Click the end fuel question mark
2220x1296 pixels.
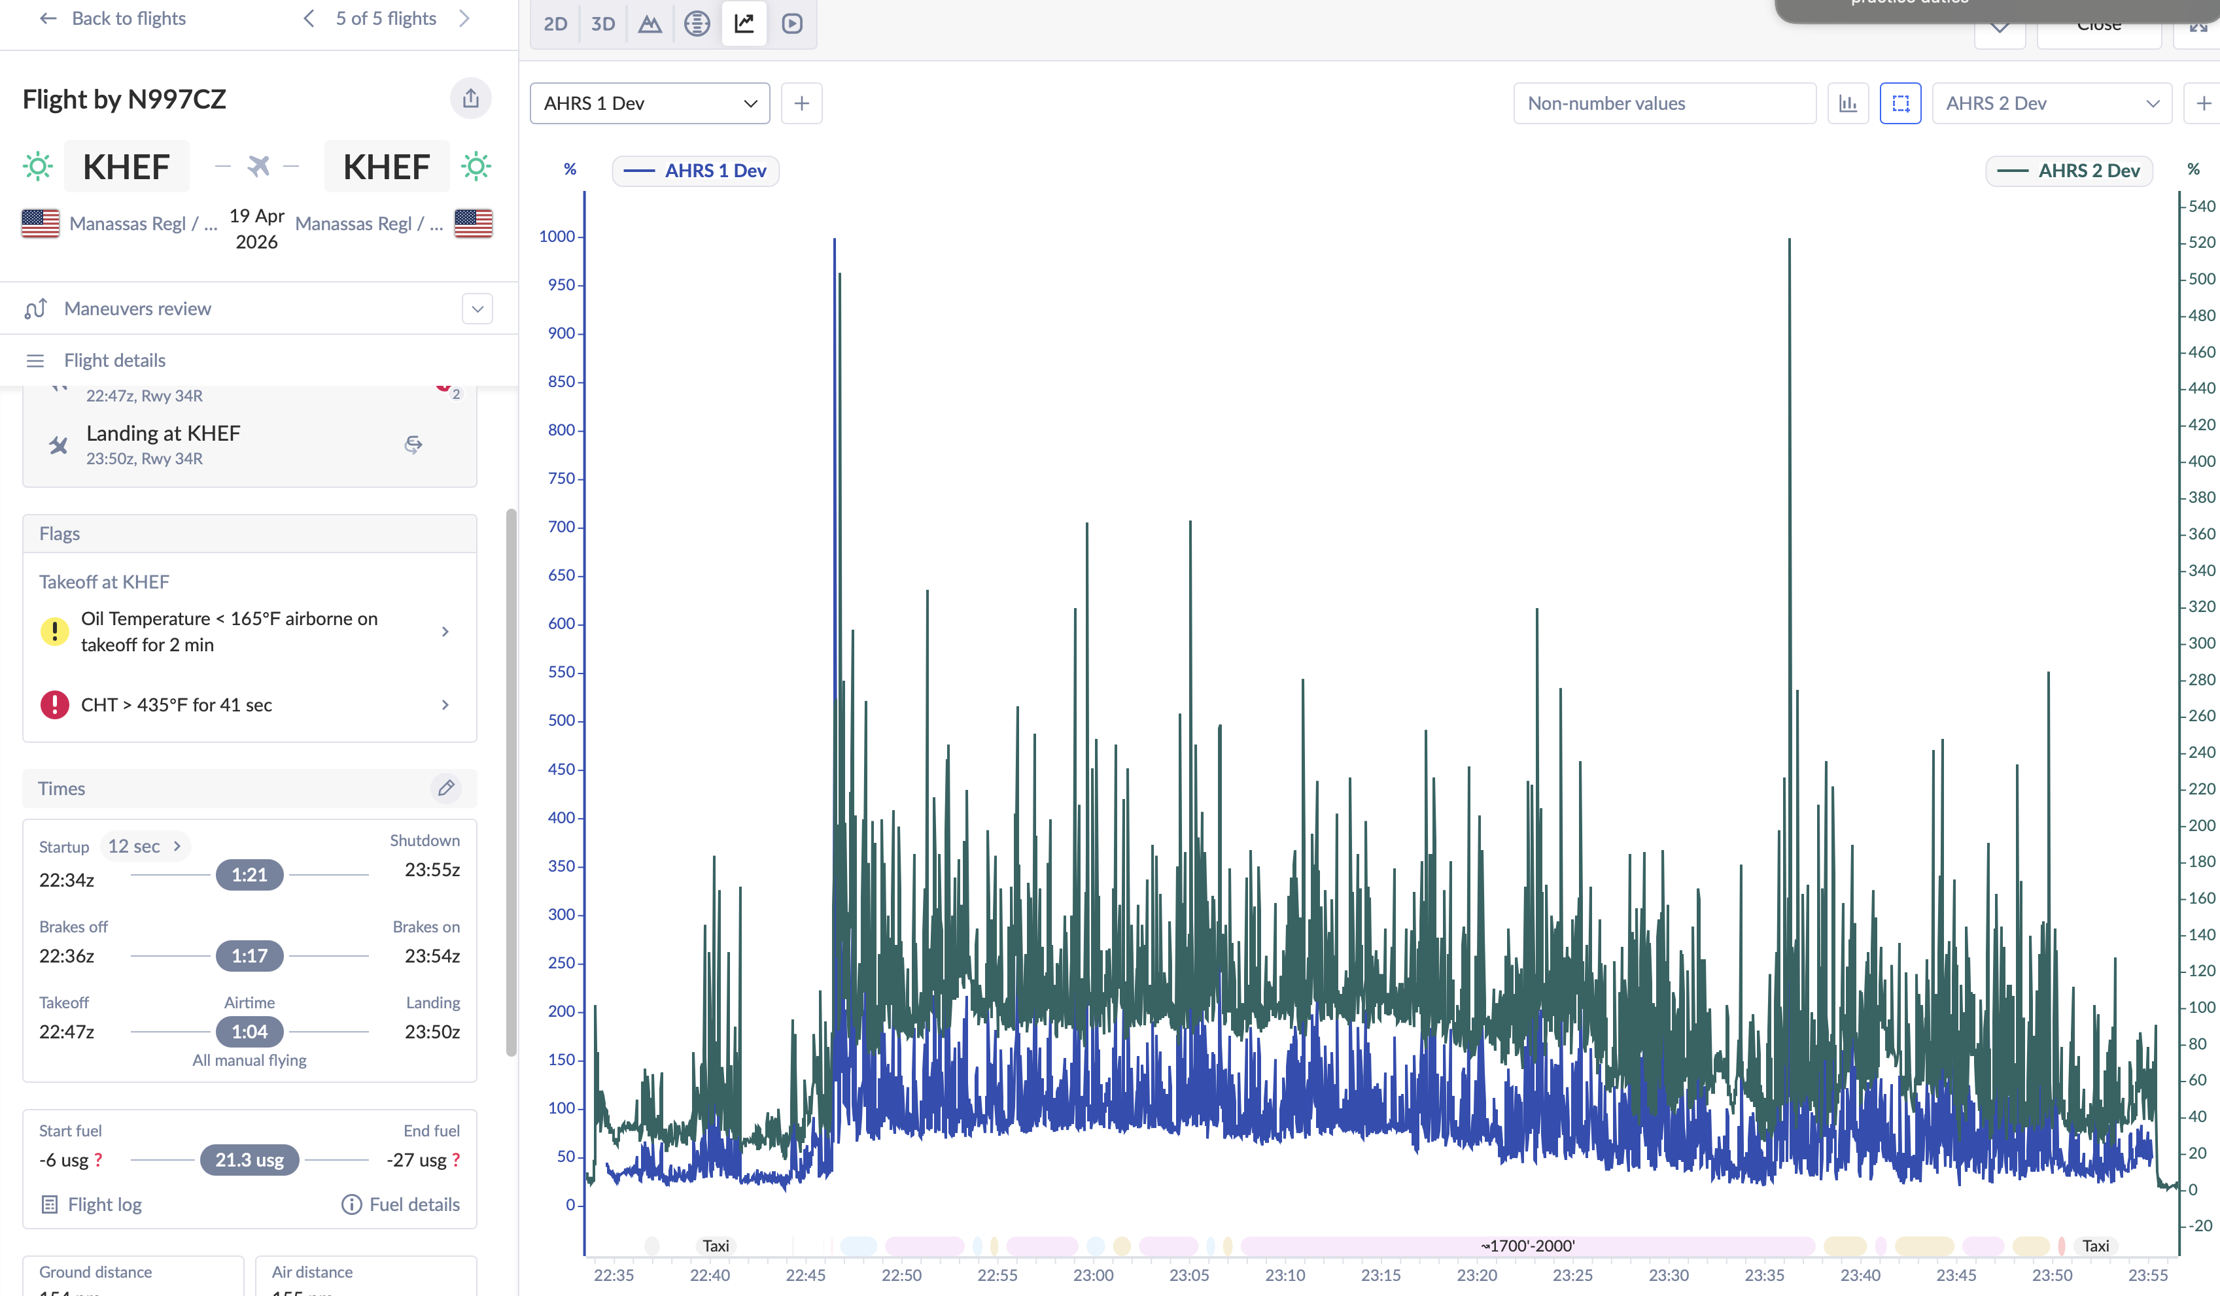pyautogui.click(x=455, y=1161)
